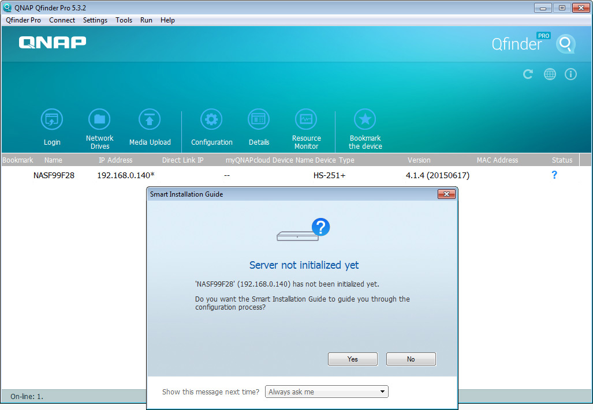Close the Qfinder Pro window
This screenshot has height=410, width=593.
point(581,8)
